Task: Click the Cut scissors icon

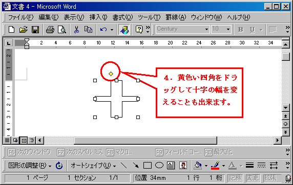Action: pos(76,30)
